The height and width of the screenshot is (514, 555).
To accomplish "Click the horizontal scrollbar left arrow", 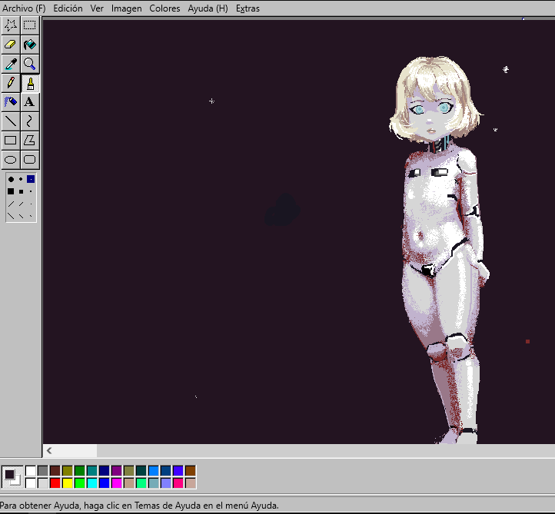I will [49, 451].
